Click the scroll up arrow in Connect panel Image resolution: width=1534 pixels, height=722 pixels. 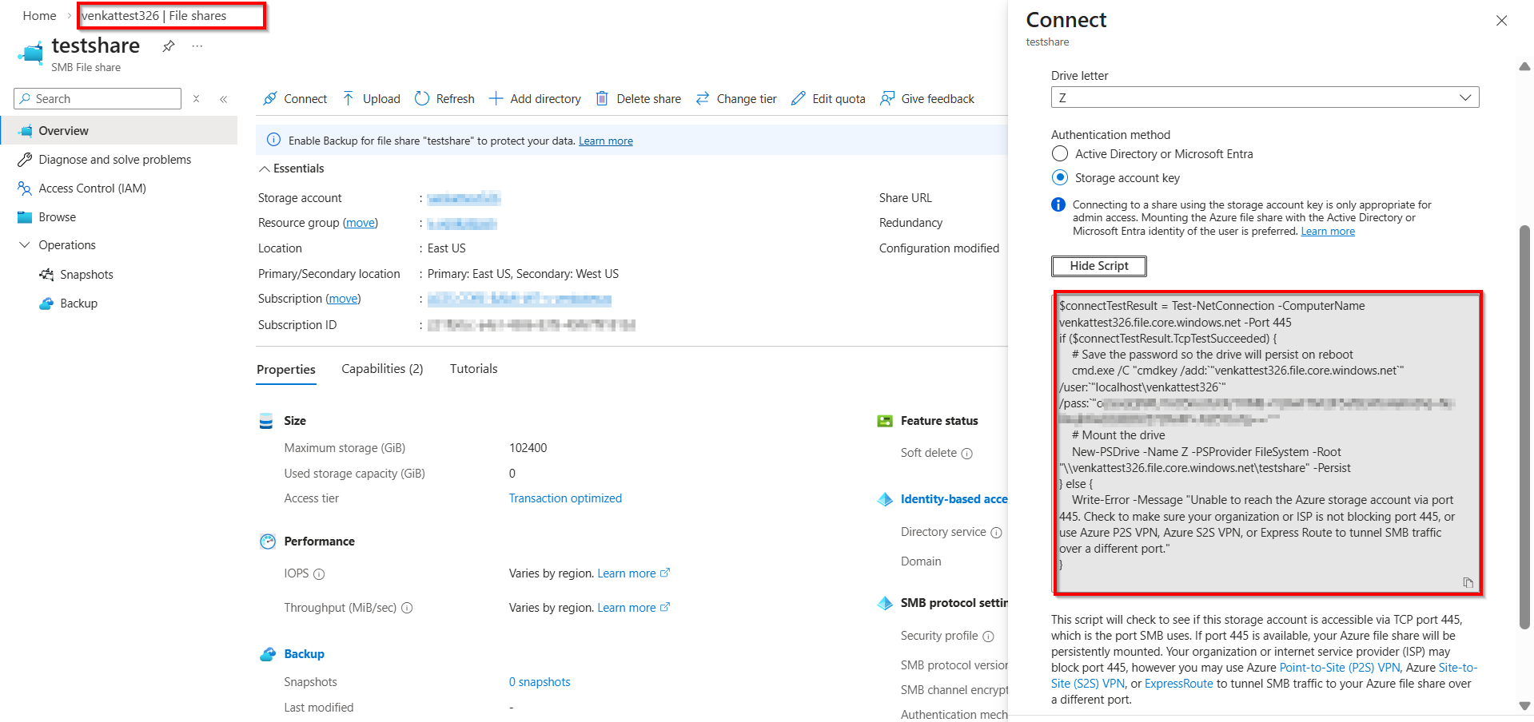1524,67
